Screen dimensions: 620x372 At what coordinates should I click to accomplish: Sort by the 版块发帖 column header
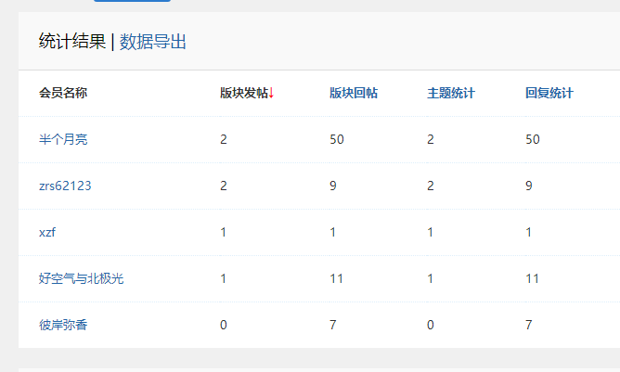pyautogui.click(x=243, y=93)
